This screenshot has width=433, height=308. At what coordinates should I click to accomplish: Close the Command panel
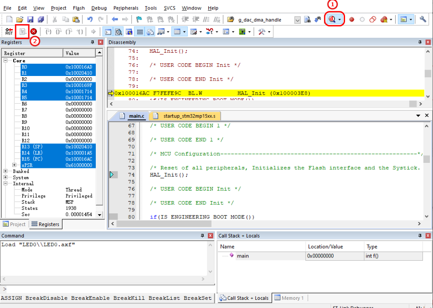point(211,236)
